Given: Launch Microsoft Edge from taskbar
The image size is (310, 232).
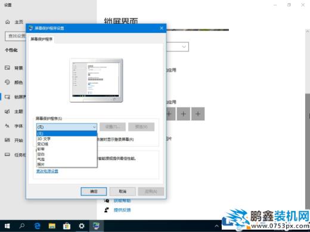Looking at the screenshot, I should (37, 226).
